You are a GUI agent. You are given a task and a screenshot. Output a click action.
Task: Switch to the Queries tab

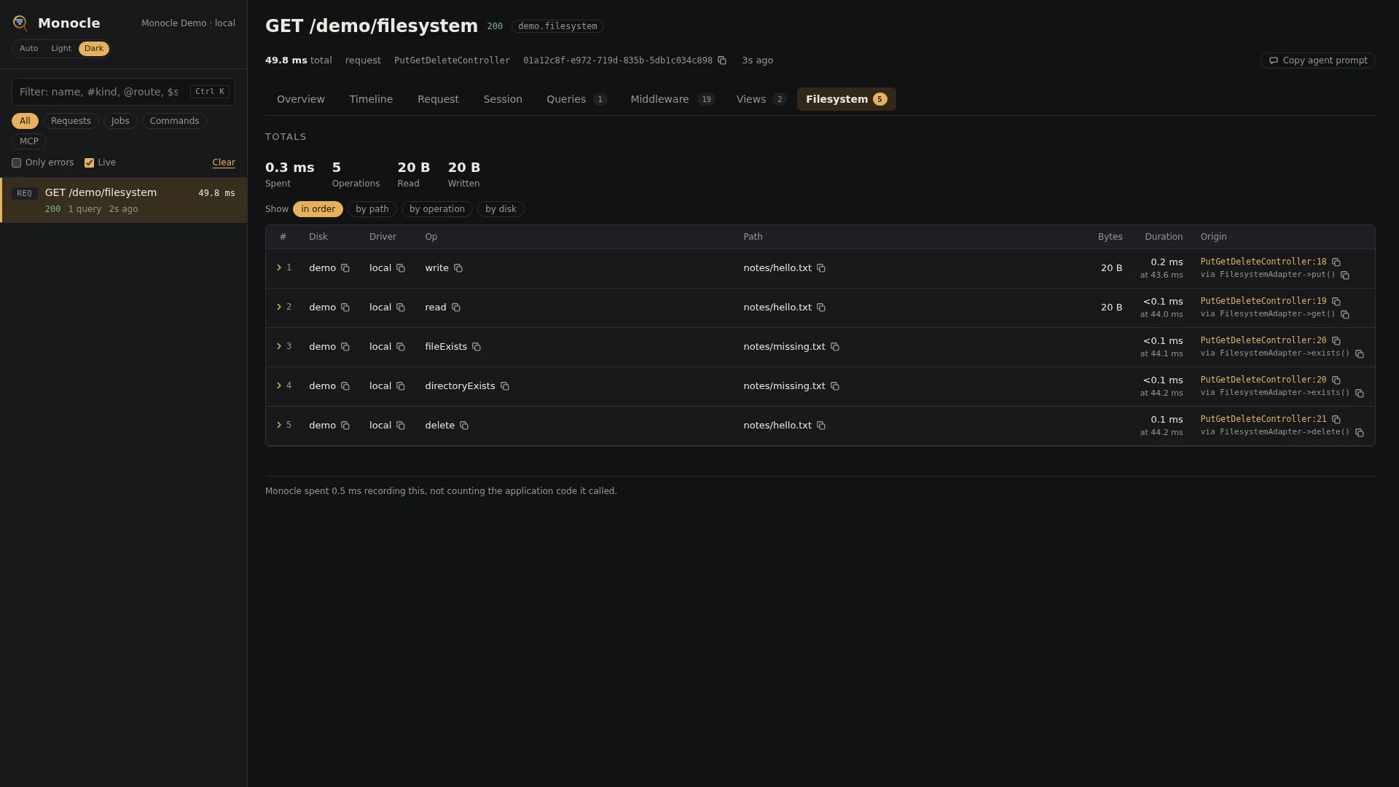pyautogui.click(x=576, y=99)
